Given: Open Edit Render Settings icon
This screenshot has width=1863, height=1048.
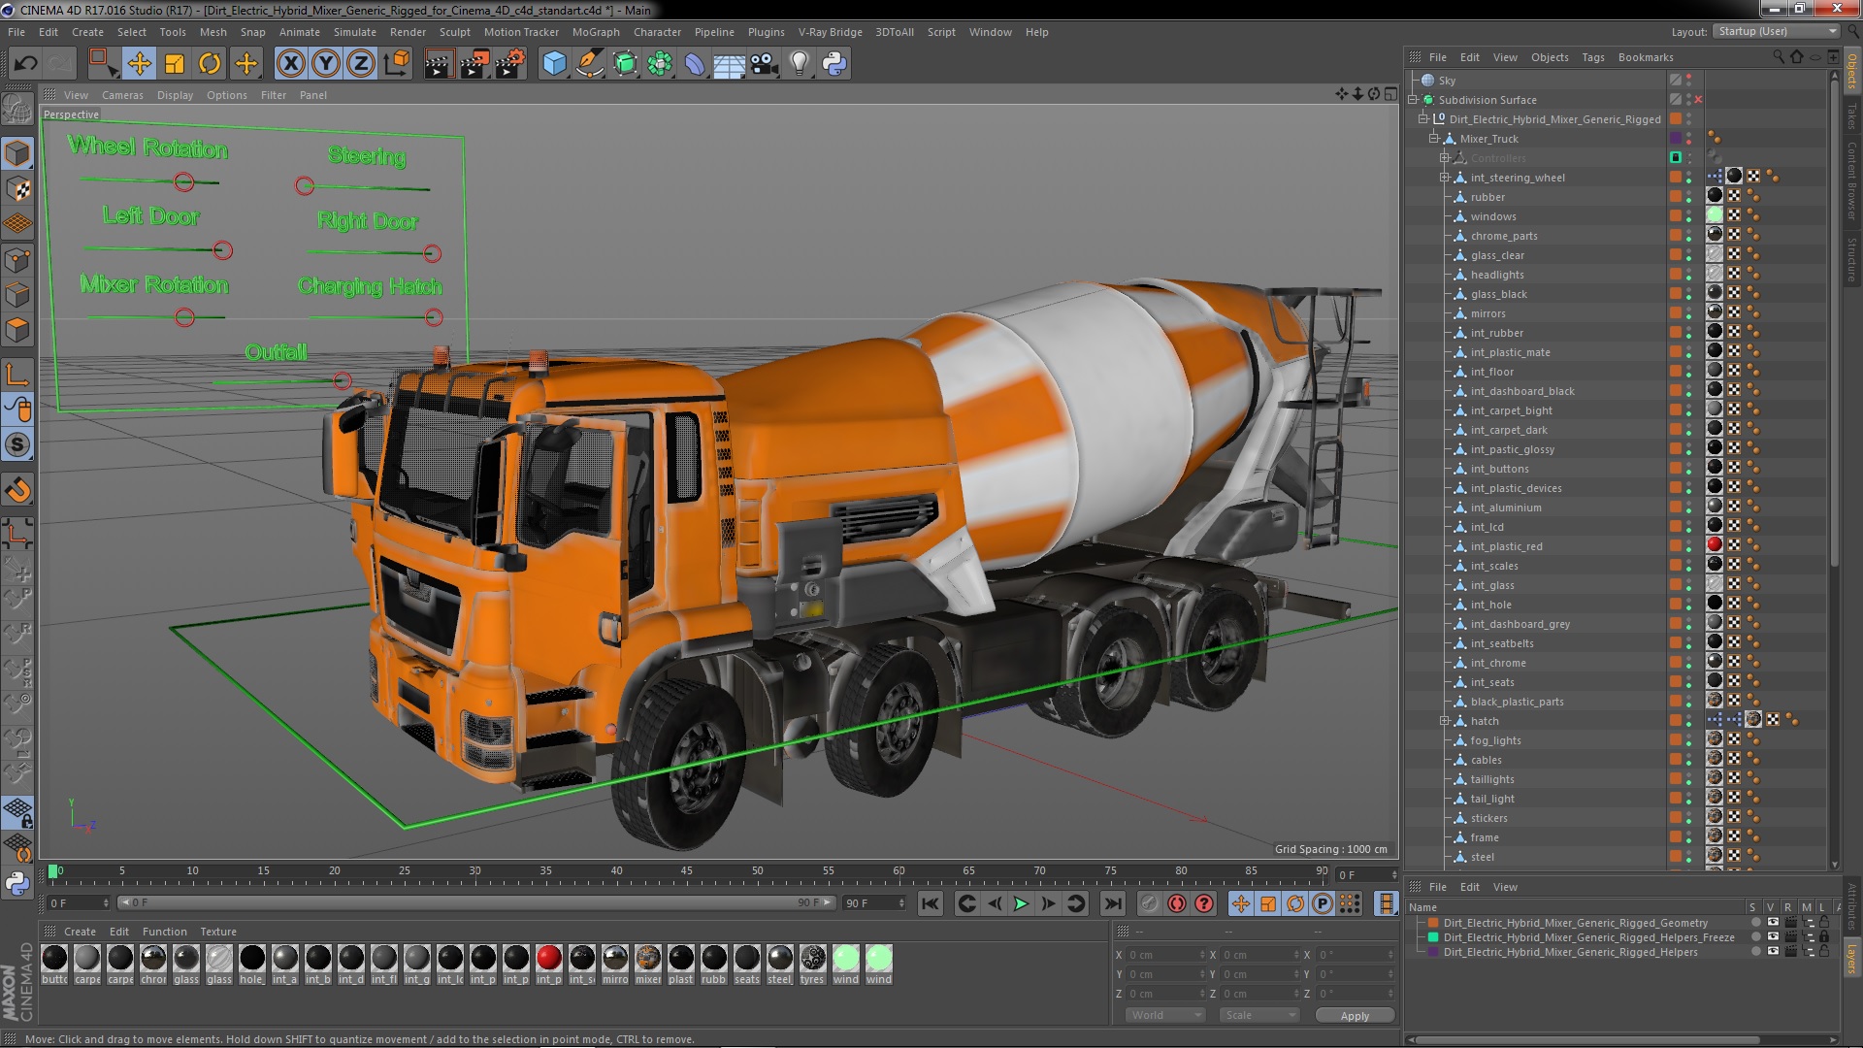Looking at the screenshot, I should 510,64.
